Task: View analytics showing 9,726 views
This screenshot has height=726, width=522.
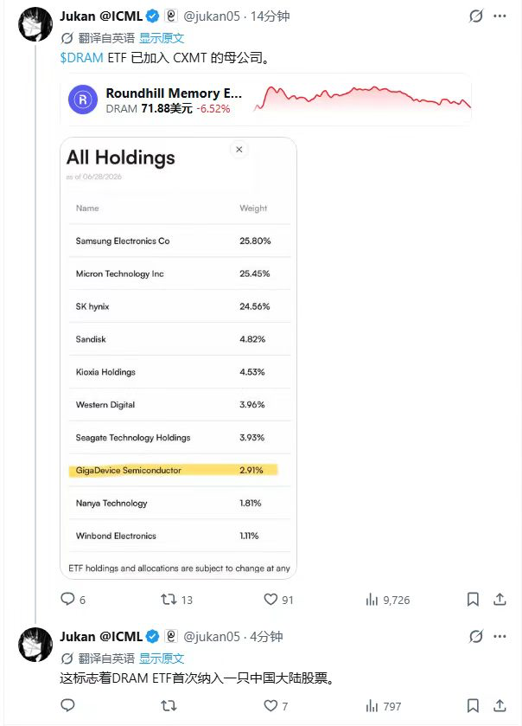Action: click(x=387, y=600)
